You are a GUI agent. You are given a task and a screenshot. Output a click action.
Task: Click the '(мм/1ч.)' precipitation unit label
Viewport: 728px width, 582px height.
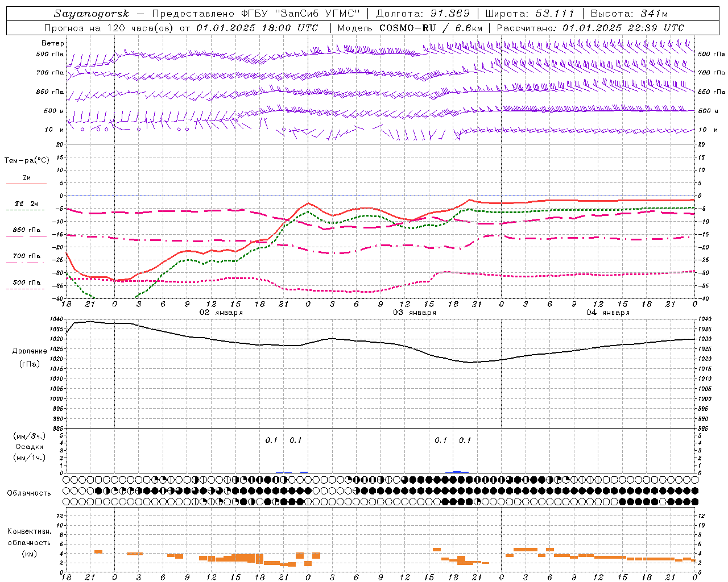point(30,458)
